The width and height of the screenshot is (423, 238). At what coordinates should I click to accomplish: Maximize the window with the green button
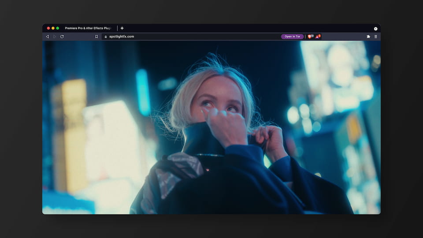[x=57, y=28]
